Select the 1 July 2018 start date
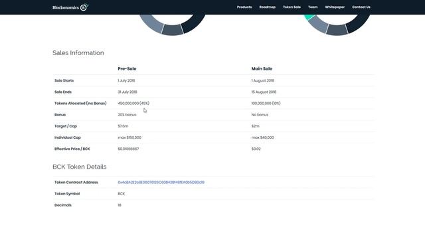This screenshot has height=239, width=425. coord(126,80)
